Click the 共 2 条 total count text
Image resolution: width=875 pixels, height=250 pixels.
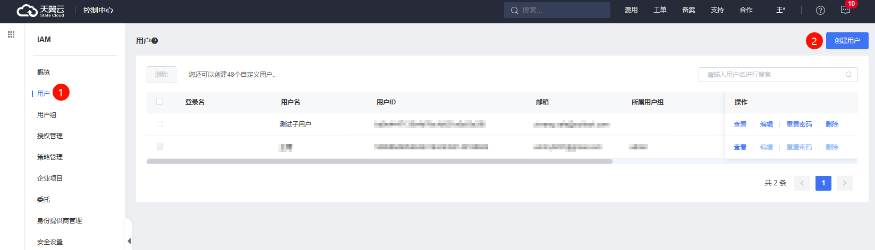click(x=776, y=183)
